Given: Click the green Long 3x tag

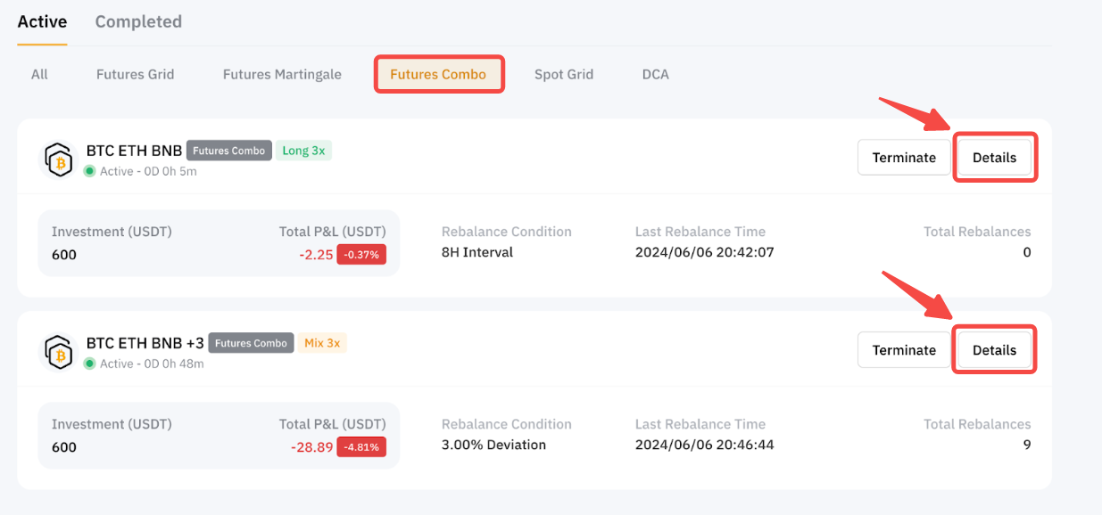Looking at the screenshot, I should [x=303, y=151].
